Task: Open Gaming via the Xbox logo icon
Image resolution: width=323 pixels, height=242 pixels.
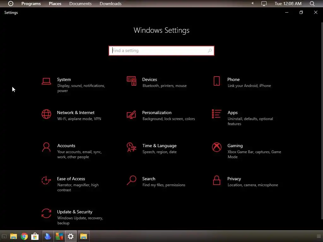Action: point(216,147)
